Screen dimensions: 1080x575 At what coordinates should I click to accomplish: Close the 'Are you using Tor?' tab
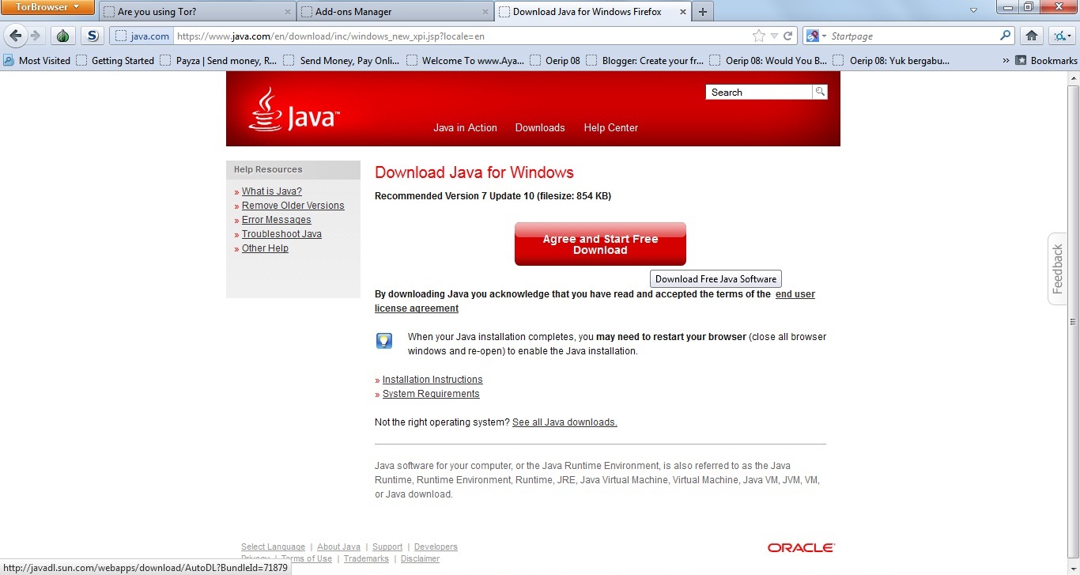click(288, 12)
